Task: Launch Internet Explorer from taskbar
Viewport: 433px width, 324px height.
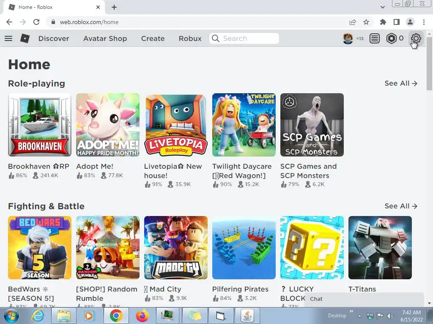Action: [38, 316]
